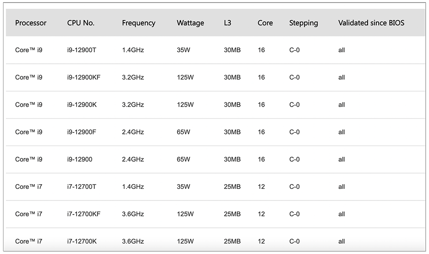The width and height of the screenshot is (429, 254).
Task: Click the i9-12900KF CPU number
Action: click(x=84, y=78)
